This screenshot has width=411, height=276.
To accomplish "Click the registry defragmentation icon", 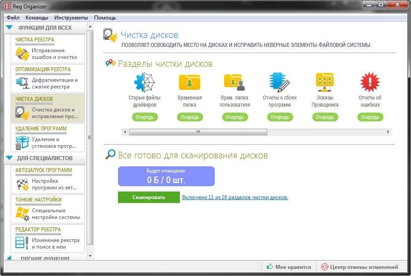I will (x=23, y=83).
